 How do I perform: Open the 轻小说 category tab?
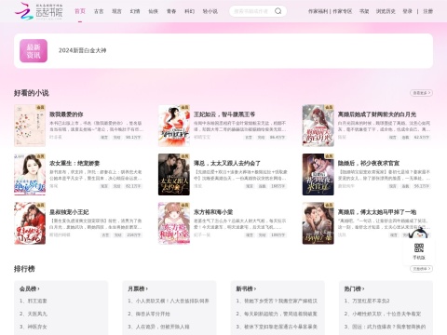(210, 11)
